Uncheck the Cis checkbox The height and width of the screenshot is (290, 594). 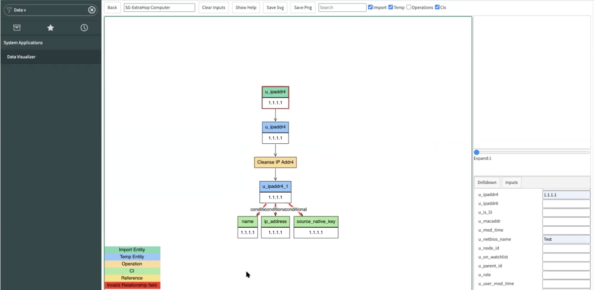[437, 7]
